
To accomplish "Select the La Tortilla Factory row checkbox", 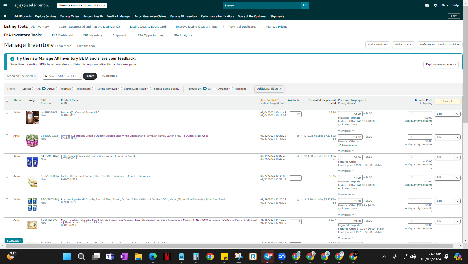I will [7, 176].
